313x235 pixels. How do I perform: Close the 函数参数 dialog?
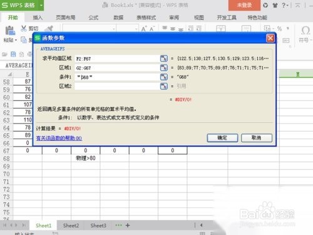(270, 38)
